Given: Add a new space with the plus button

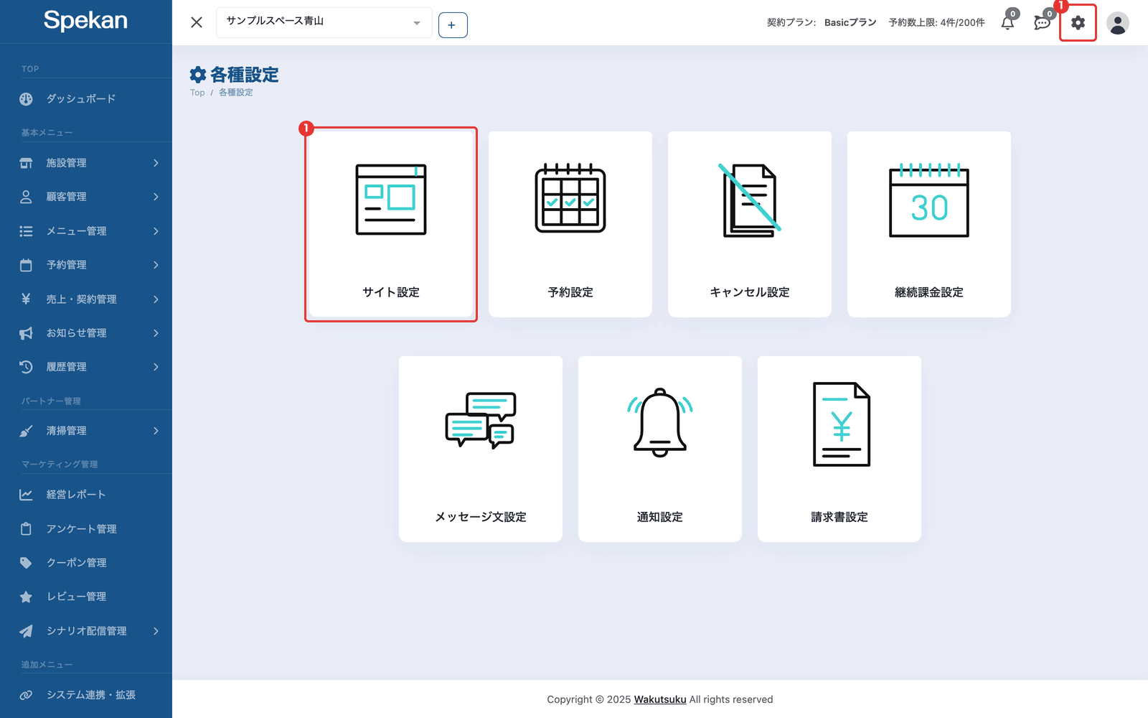Looking at the screenshot, I should coord(453,25).
